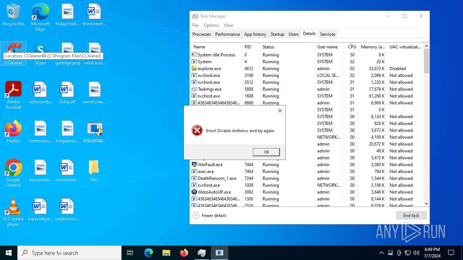This screenshot has width=463, height=260.
Task: Open the Files folder on desktop
Action: (x=94, y=171)
